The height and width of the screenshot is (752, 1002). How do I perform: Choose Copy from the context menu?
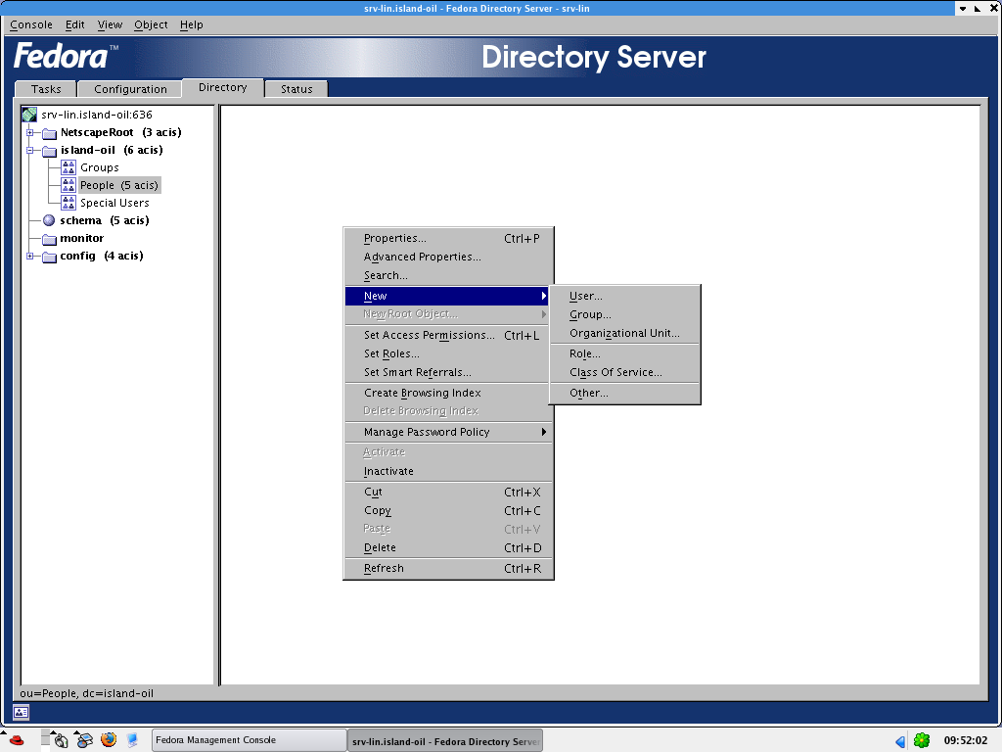click(448, 511)
